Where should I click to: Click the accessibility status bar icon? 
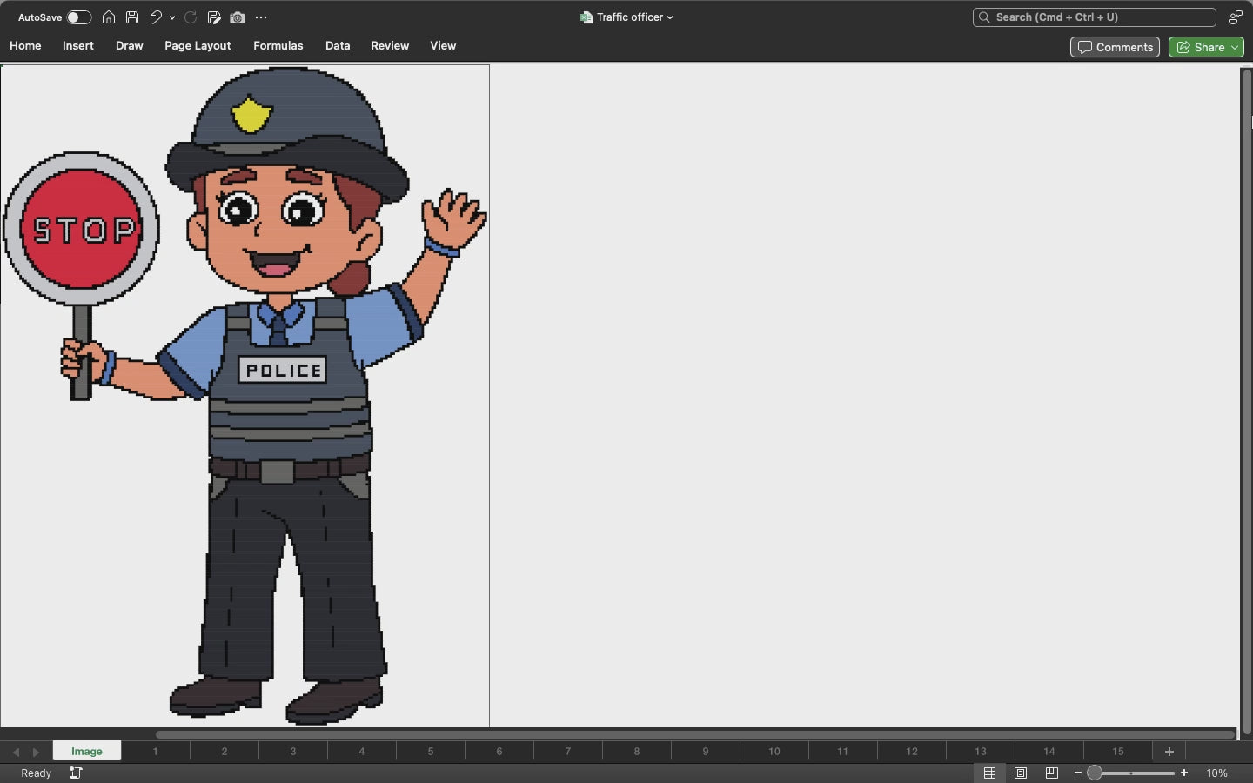click(76, 773)
